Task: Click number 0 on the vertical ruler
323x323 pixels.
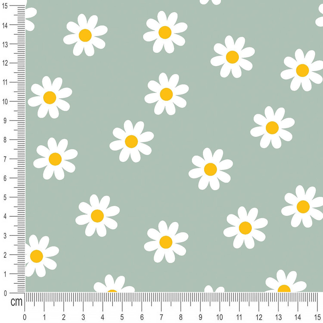Action: [5, 293]
